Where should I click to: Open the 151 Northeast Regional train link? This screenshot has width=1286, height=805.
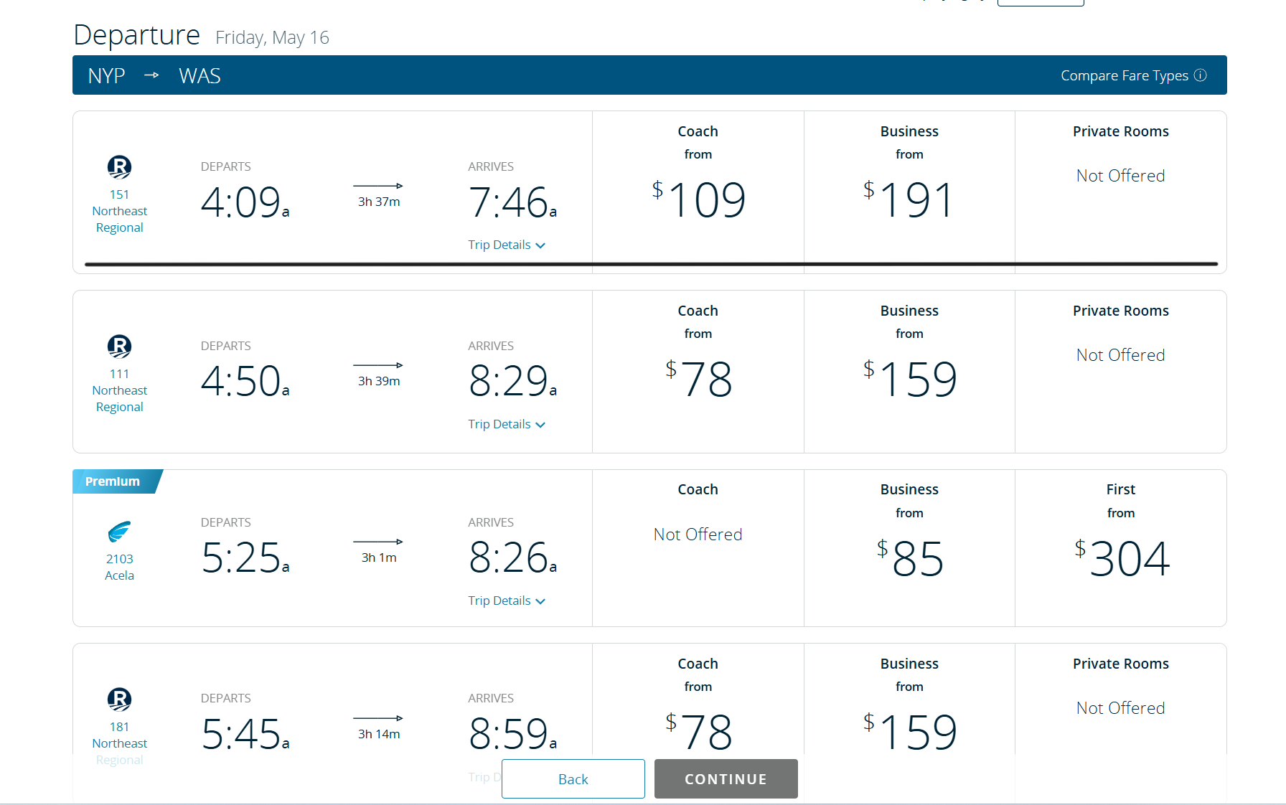(x=120, y=211)
